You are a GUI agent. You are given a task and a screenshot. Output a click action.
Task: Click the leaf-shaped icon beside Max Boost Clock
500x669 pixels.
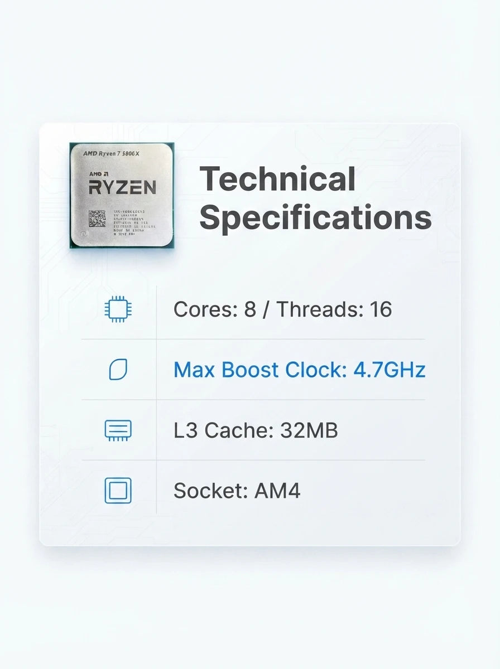(118, 370)
